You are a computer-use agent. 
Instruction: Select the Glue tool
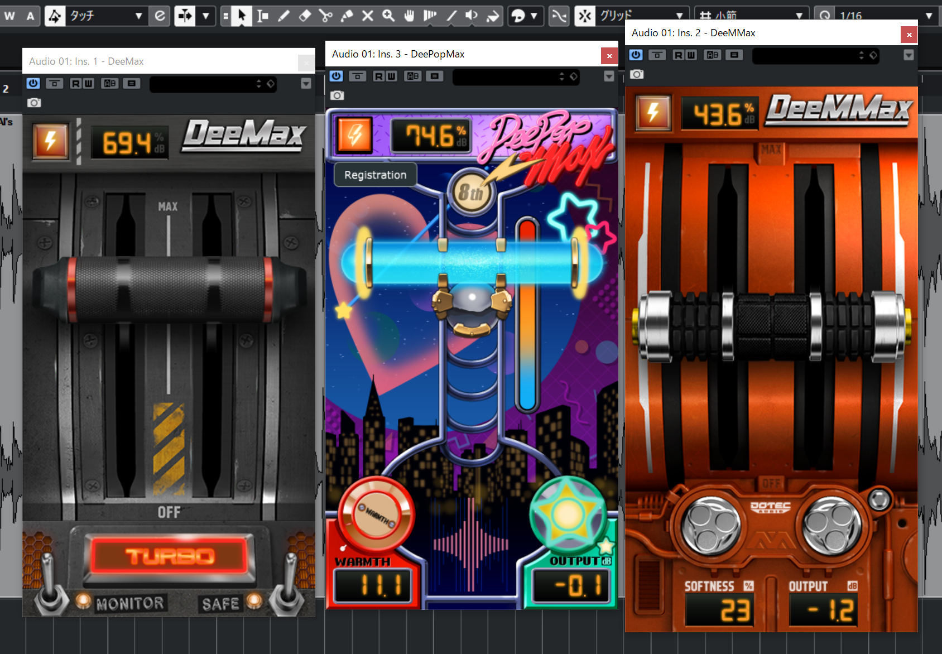pos(347,16)
